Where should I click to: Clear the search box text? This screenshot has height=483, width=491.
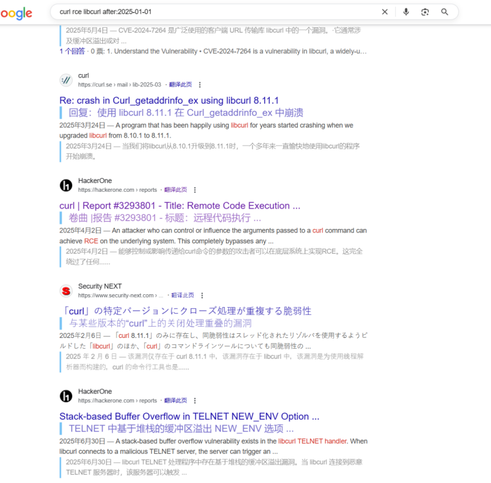[x=385, y=12]
